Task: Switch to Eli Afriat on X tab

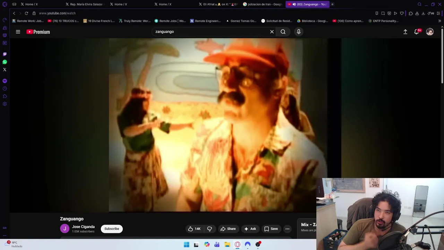Action: 219,5
